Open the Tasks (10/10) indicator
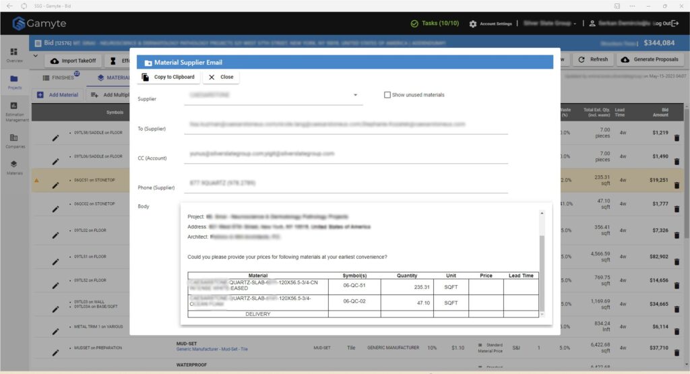 [x=435, y=24]
